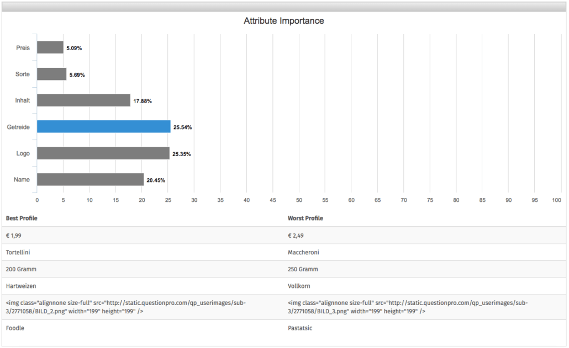Click the gray Inhalt bar
The height and width of the screenshot is (348, 569).
tap(83, 100)
